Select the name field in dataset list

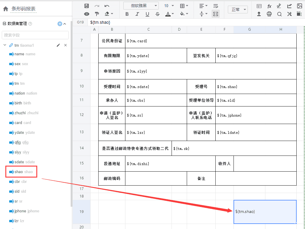tap(22, 54)
